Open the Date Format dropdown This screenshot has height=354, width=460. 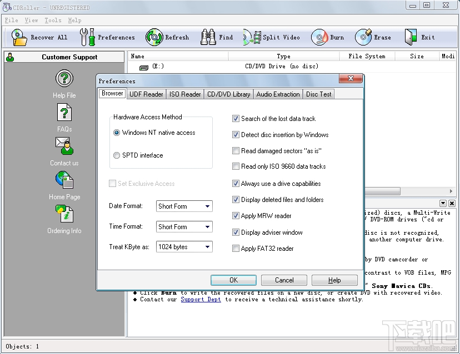[x=184, y=206]
